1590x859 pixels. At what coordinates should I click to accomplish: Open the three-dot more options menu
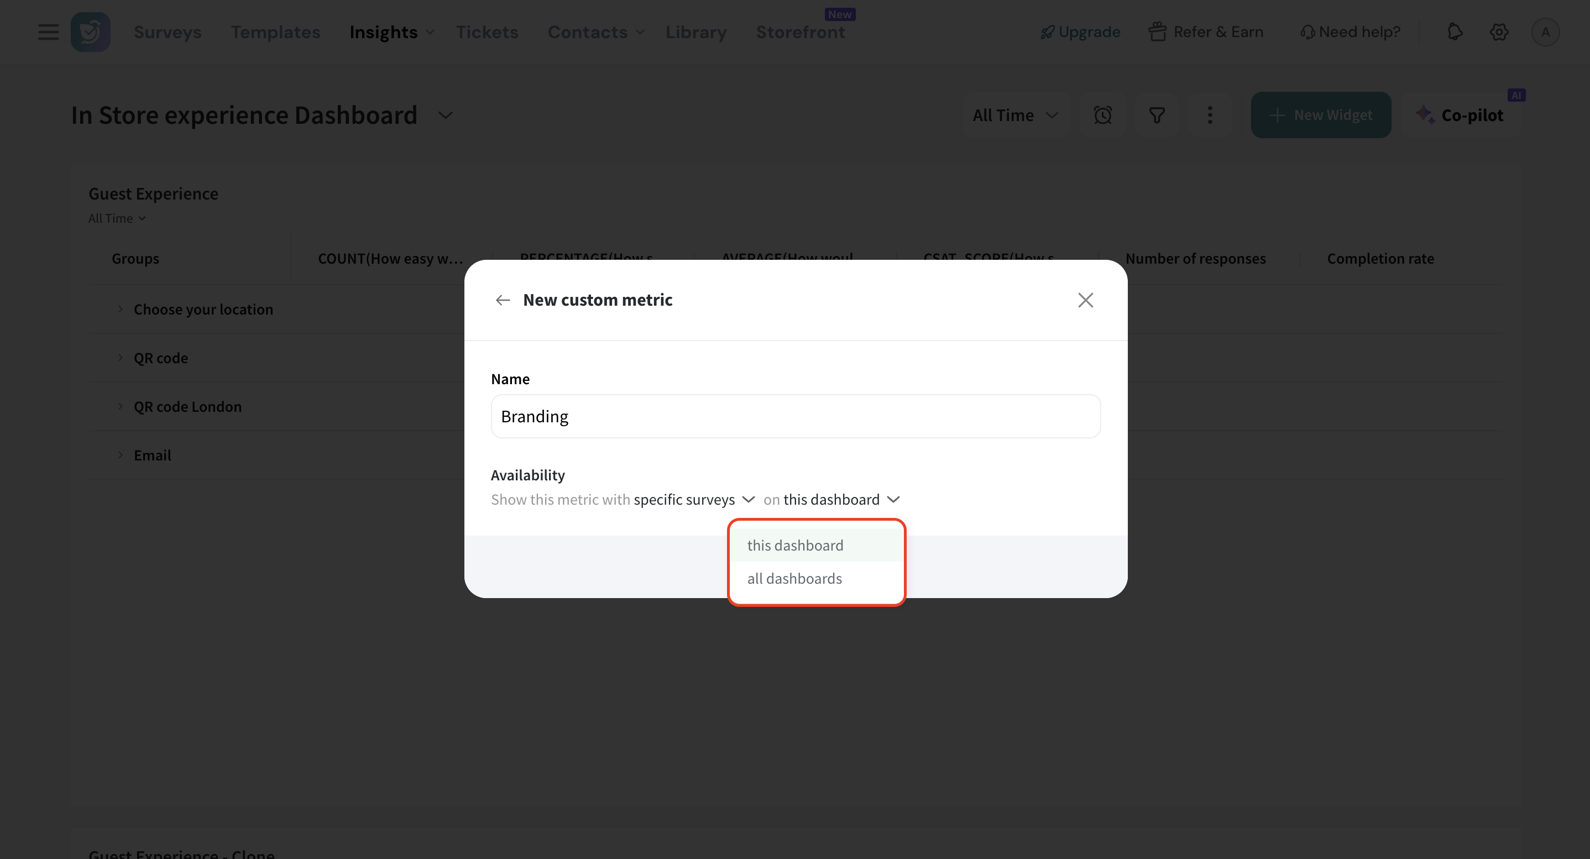[1210, 115]
